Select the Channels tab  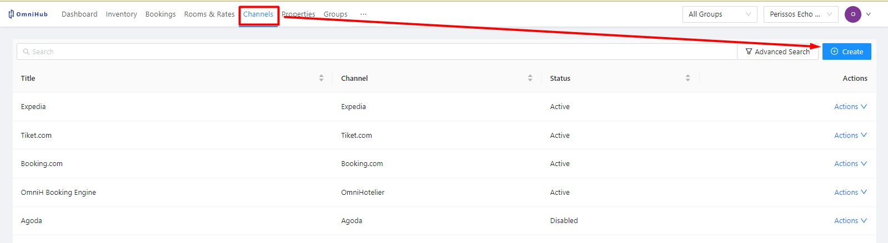258,14
